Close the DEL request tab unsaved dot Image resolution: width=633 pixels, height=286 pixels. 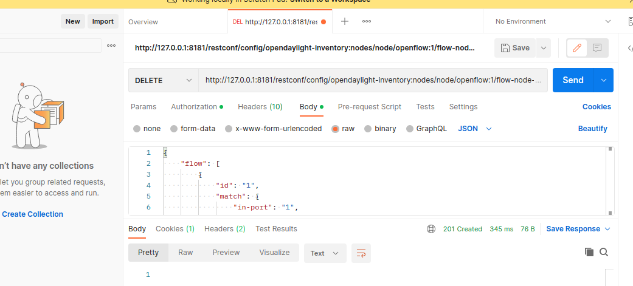323,22
